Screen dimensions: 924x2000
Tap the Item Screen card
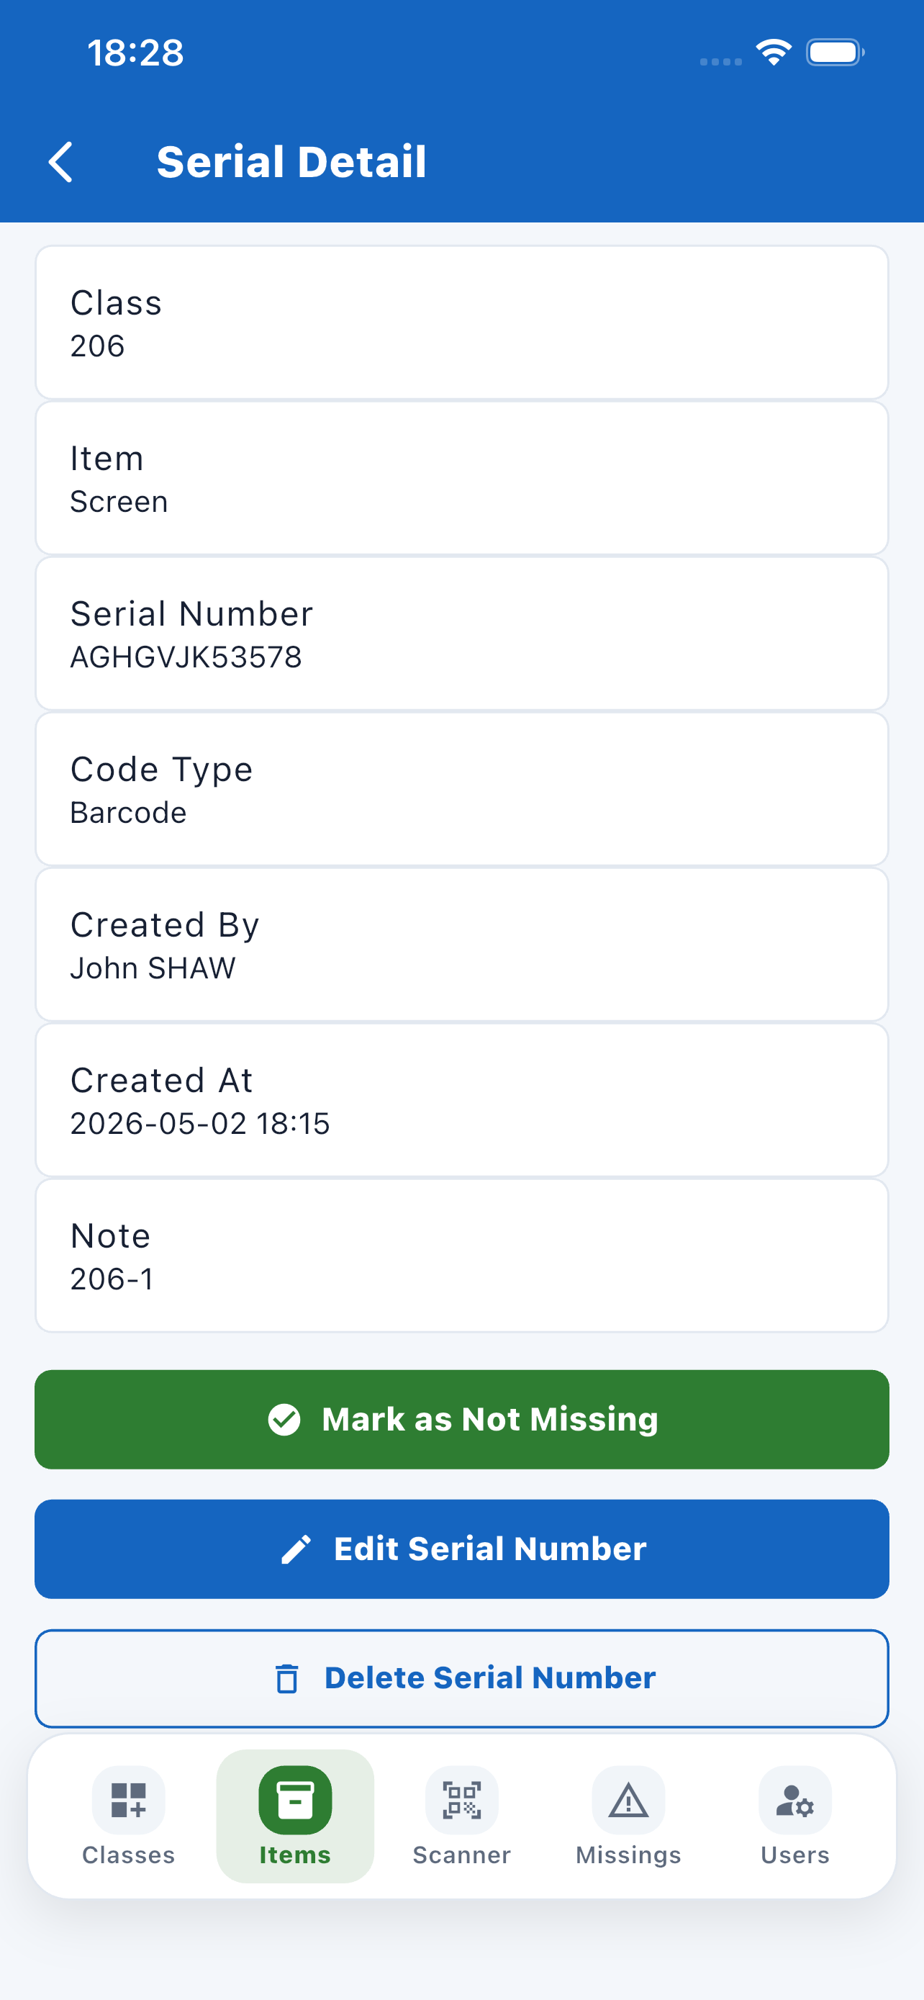[461, 478]
